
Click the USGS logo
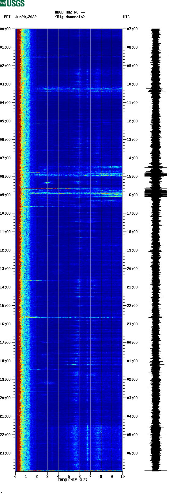[12, 3]
